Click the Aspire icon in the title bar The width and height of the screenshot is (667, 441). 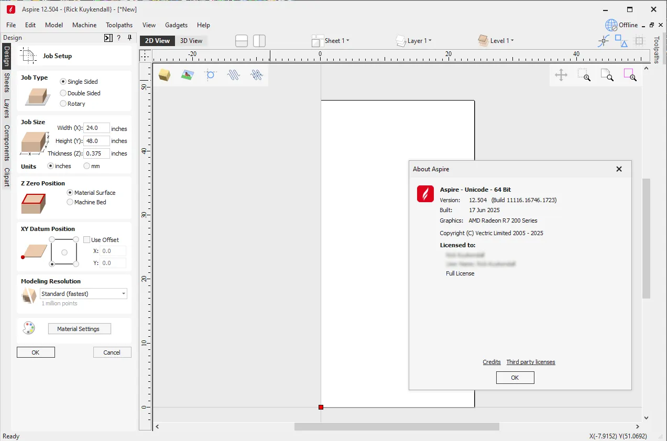click(x=10, y=9)
